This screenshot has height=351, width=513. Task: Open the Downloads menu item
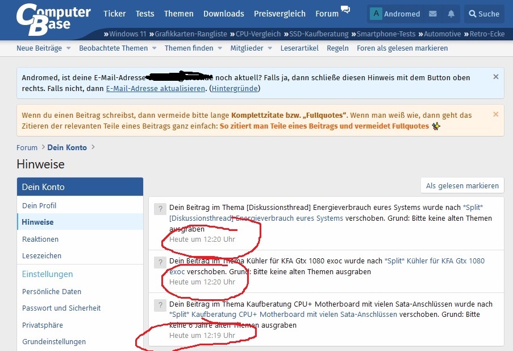click(x=223, y=13)
